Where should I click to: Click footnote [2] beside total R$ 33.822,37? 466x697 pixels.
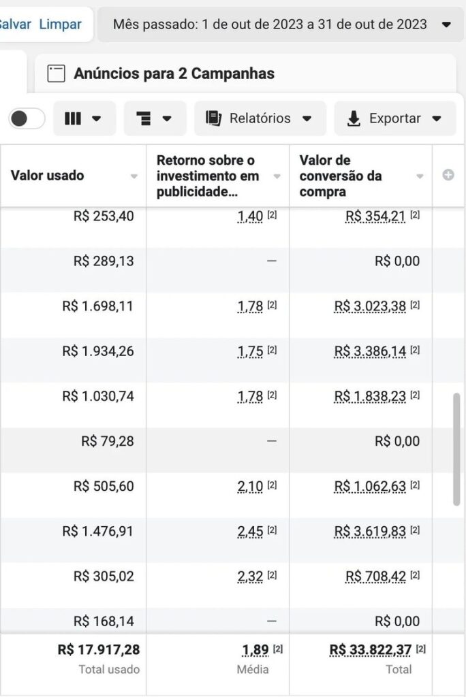(x=421, y=649)
